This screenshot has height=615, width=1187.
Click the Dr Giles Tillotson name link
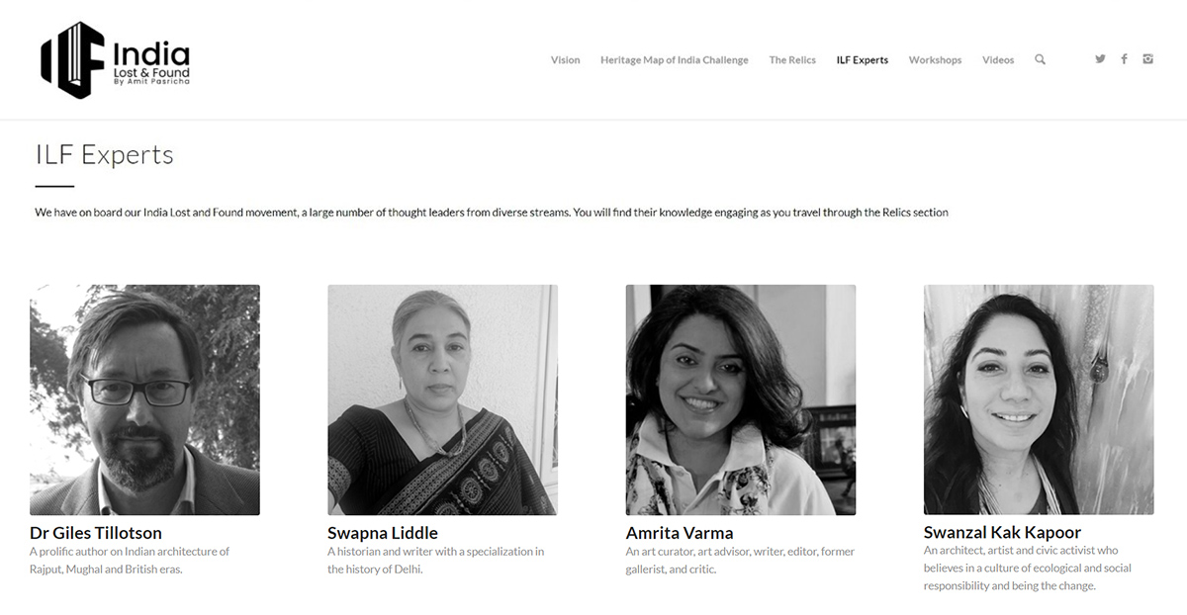tap(95, 532)
